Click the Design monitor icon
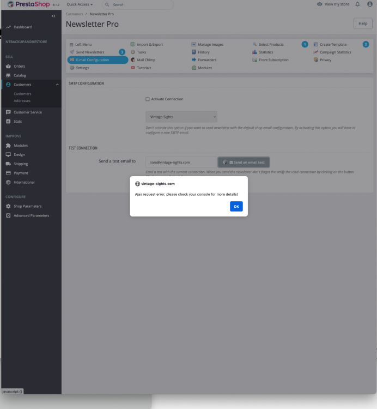This screenshot has width=377, height=409. [8, 154]
